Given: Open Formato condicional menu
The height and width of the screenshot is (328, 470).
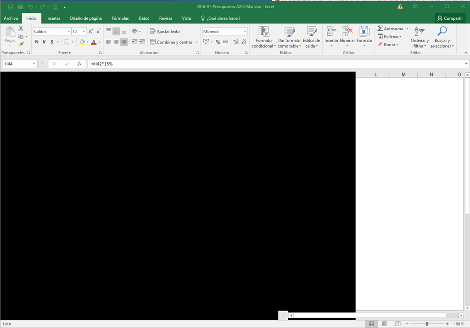Looking at the screenshot, I should click(263, 37).
